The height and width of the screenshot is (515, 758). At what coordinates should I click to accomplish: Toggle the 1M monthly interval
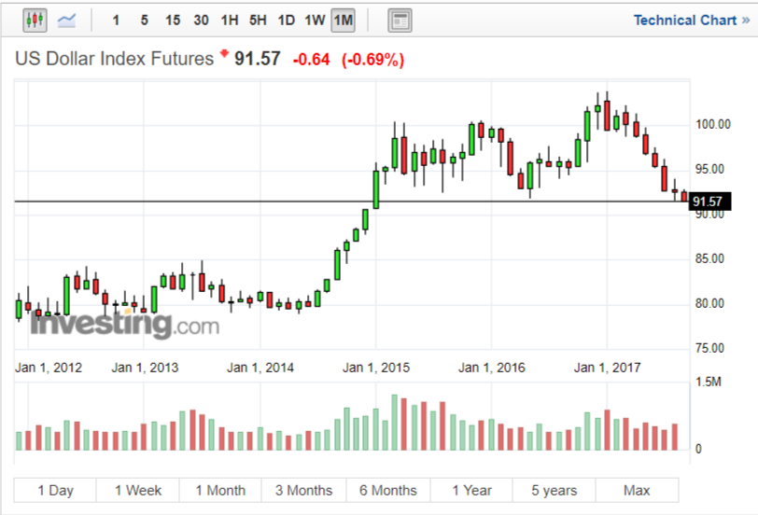click(x=344, y=20)
